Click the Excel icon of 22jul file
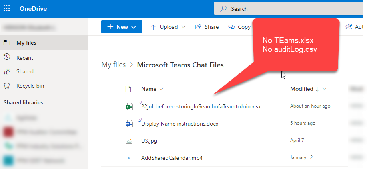Screen dimensions: 367x169 coord(129,107)
